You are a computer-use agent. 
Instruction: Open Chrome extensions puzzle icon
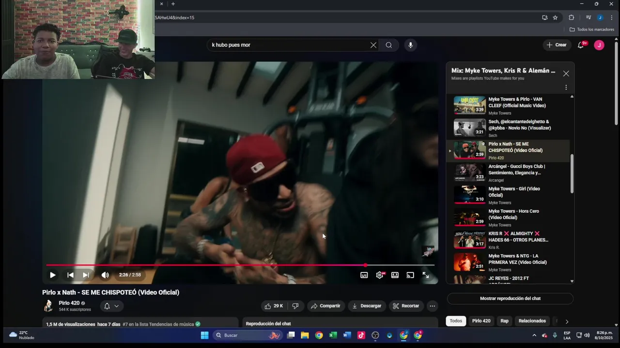point(571,17)
